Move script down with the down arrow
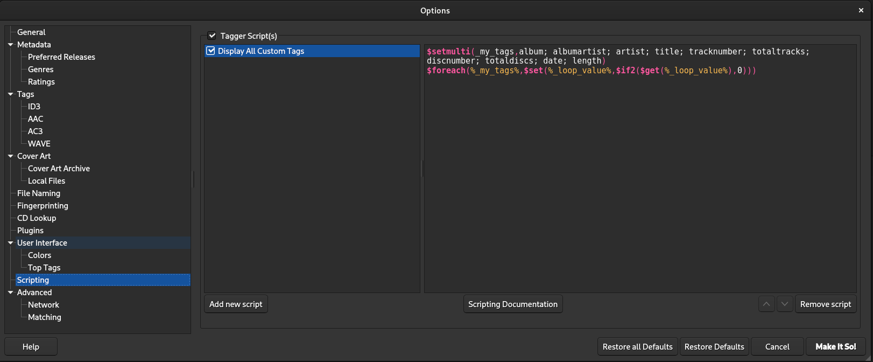 (x=785, y=304)
